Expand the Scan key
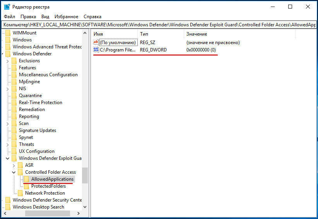 [7, 124]
